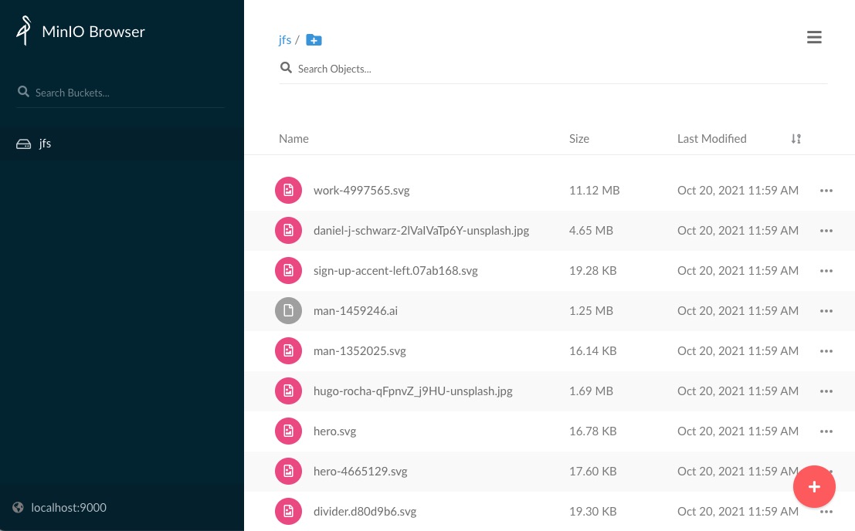This screenshot has height=531, width=855.
Task: Open the hamburger menu at top right
Action: tap(814, 37)
